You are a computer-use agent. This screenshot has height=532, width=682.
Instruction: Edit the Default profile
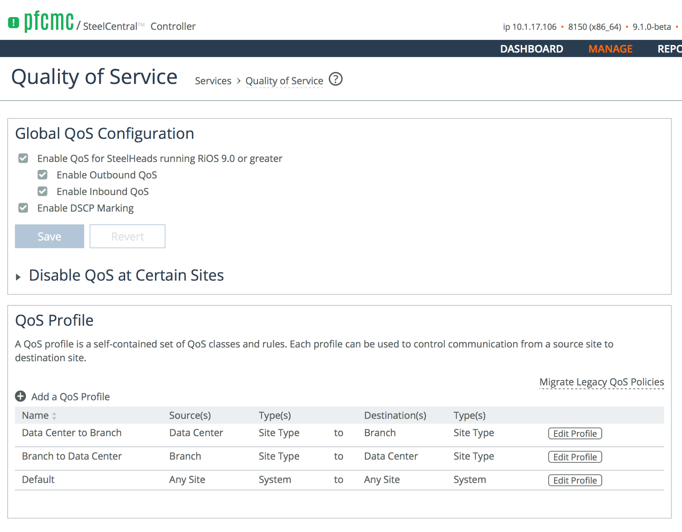coord(575,480)
